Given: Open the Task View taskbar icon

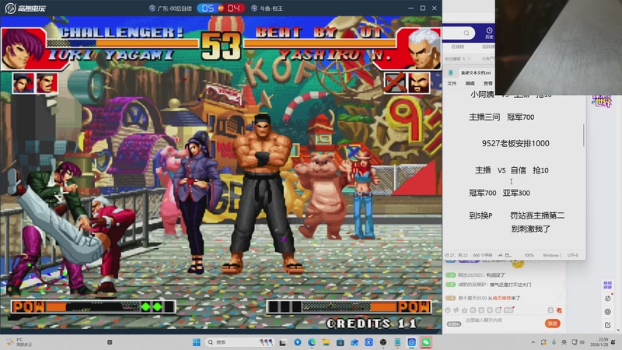Looking at the screenshot, I should point(282,342).
